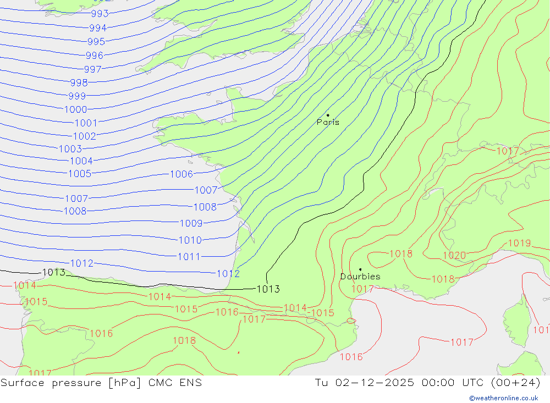
Task: Click the 998 pressure label
Action: (x=79, y=83)
